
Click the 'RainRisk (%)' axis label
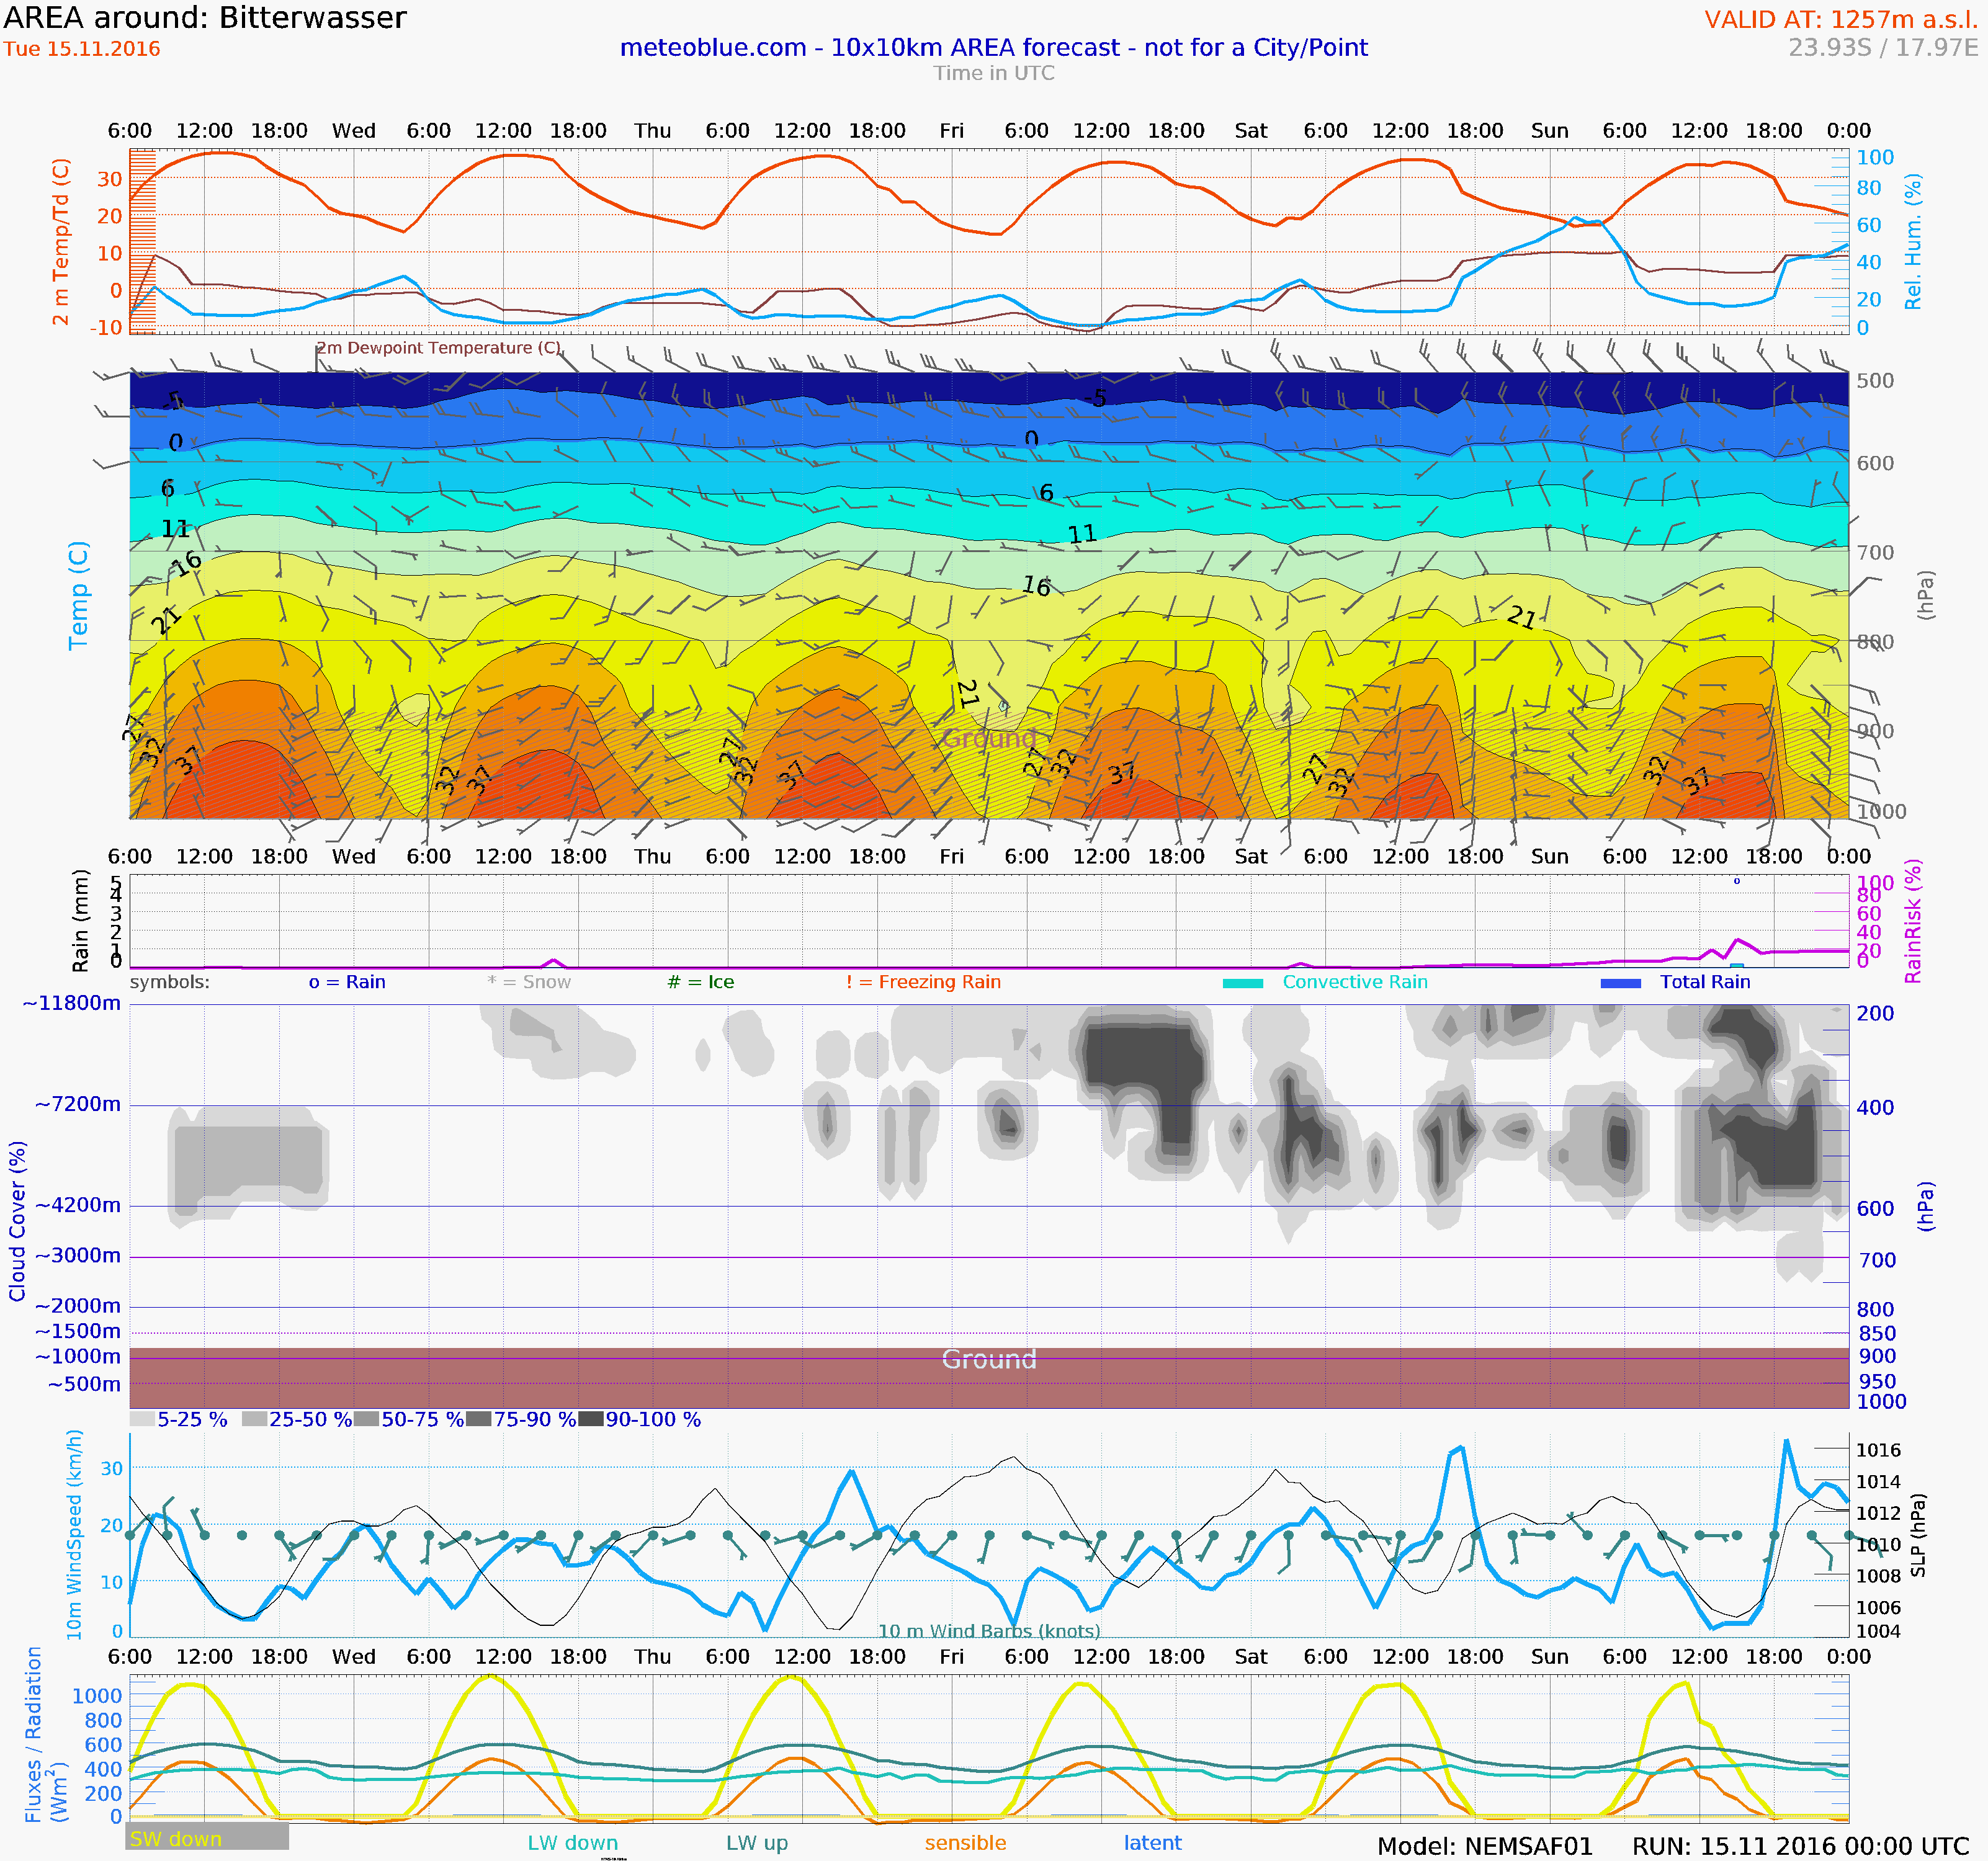[x=1913, y=921]
